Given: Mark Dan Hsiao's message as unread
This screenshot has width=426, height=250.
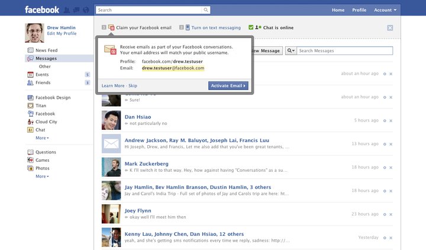Looking at the screenshot, I should coord(385,120).
